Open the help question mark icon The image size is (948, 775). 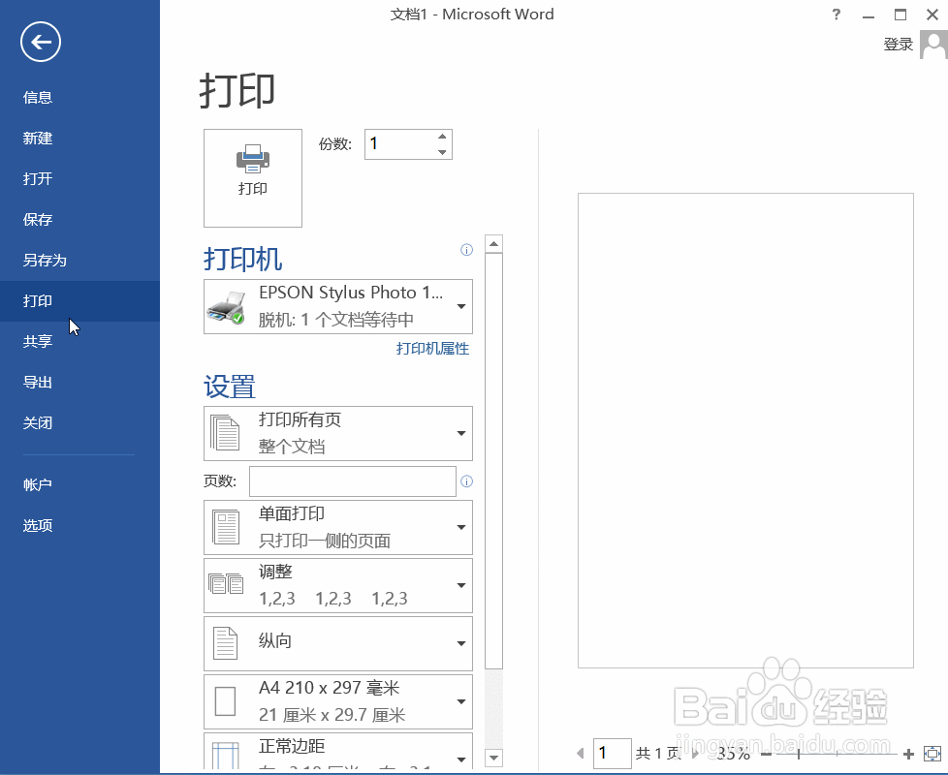tap(837, 15)
